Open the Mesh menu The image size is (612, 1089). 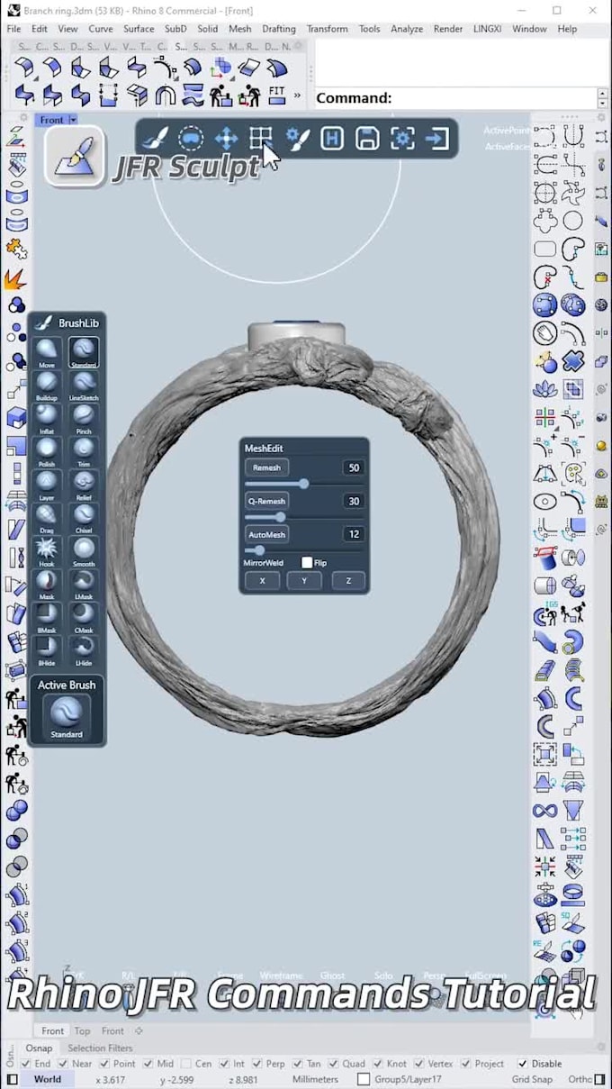tap(240, 29)
